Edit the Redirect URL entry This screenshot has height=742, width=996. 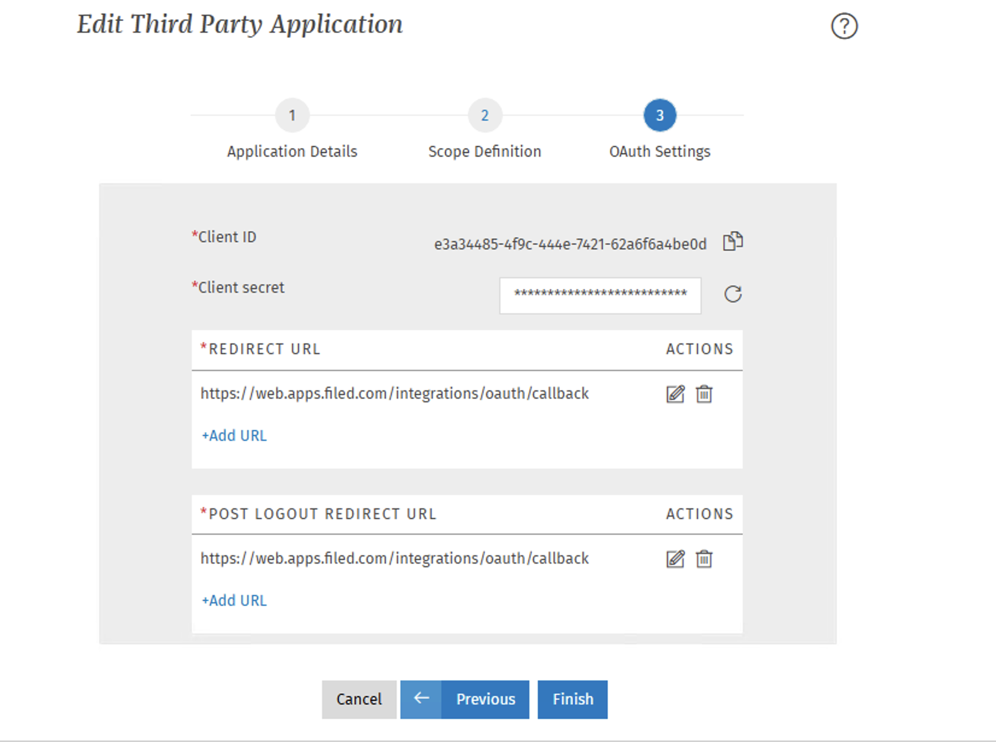click(x=675, y=394)
